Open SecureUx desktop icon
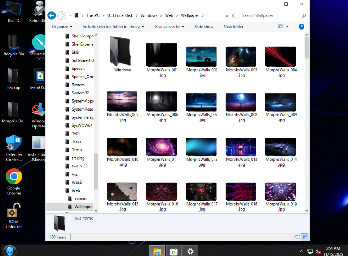This screenshot has height=256, width=348. [38, 48]
